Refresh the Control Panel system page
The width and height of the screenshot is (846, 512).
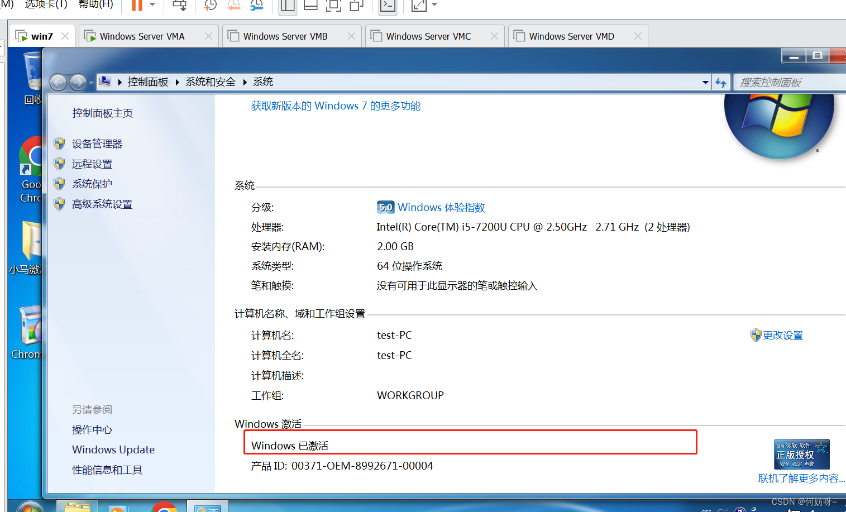(721, 83)
